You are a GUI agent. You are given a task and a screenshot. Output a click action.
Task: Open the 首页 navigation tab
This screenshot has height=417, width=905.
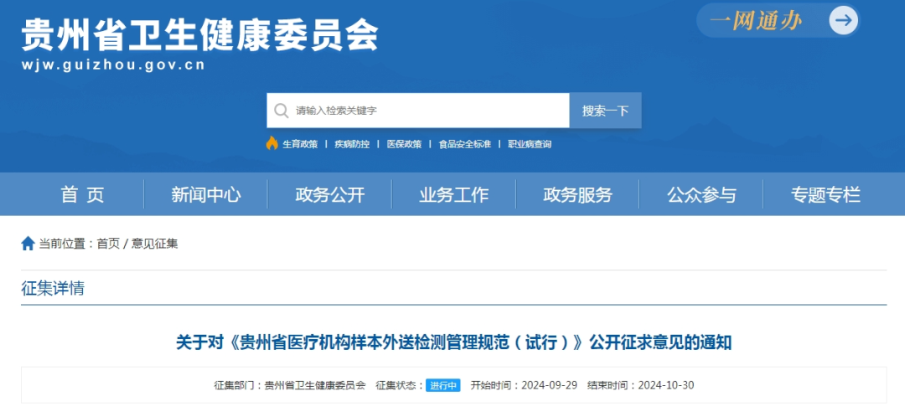[x=82, y=195]
